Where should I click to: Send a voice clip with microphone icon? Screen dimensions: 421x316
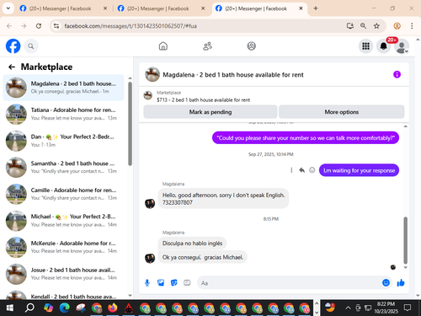click(x=147, y=283)
